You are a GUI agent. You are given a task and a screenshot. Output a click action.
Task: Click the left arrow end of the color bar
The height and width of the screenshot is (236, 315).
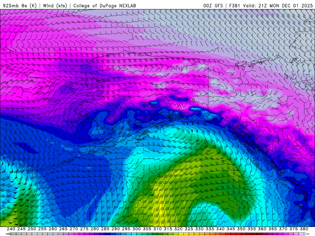point(8,234)
